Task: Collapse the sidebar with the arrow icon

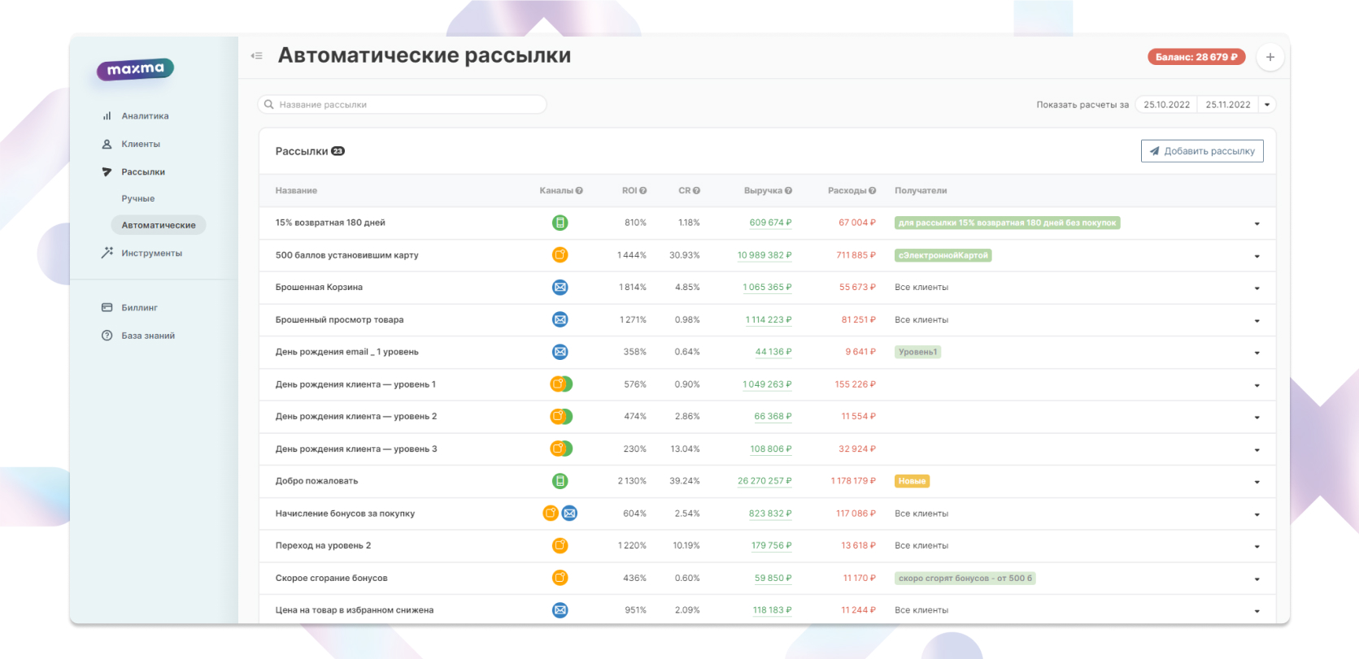Action: (x=257, y=56)
